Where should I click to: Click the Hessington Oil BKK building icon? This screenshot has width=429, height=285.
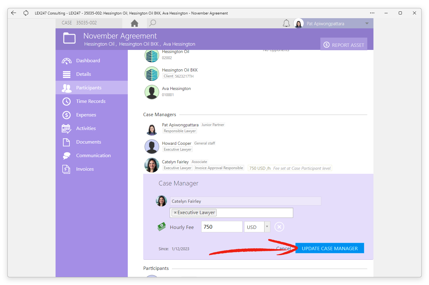(152, 74)
